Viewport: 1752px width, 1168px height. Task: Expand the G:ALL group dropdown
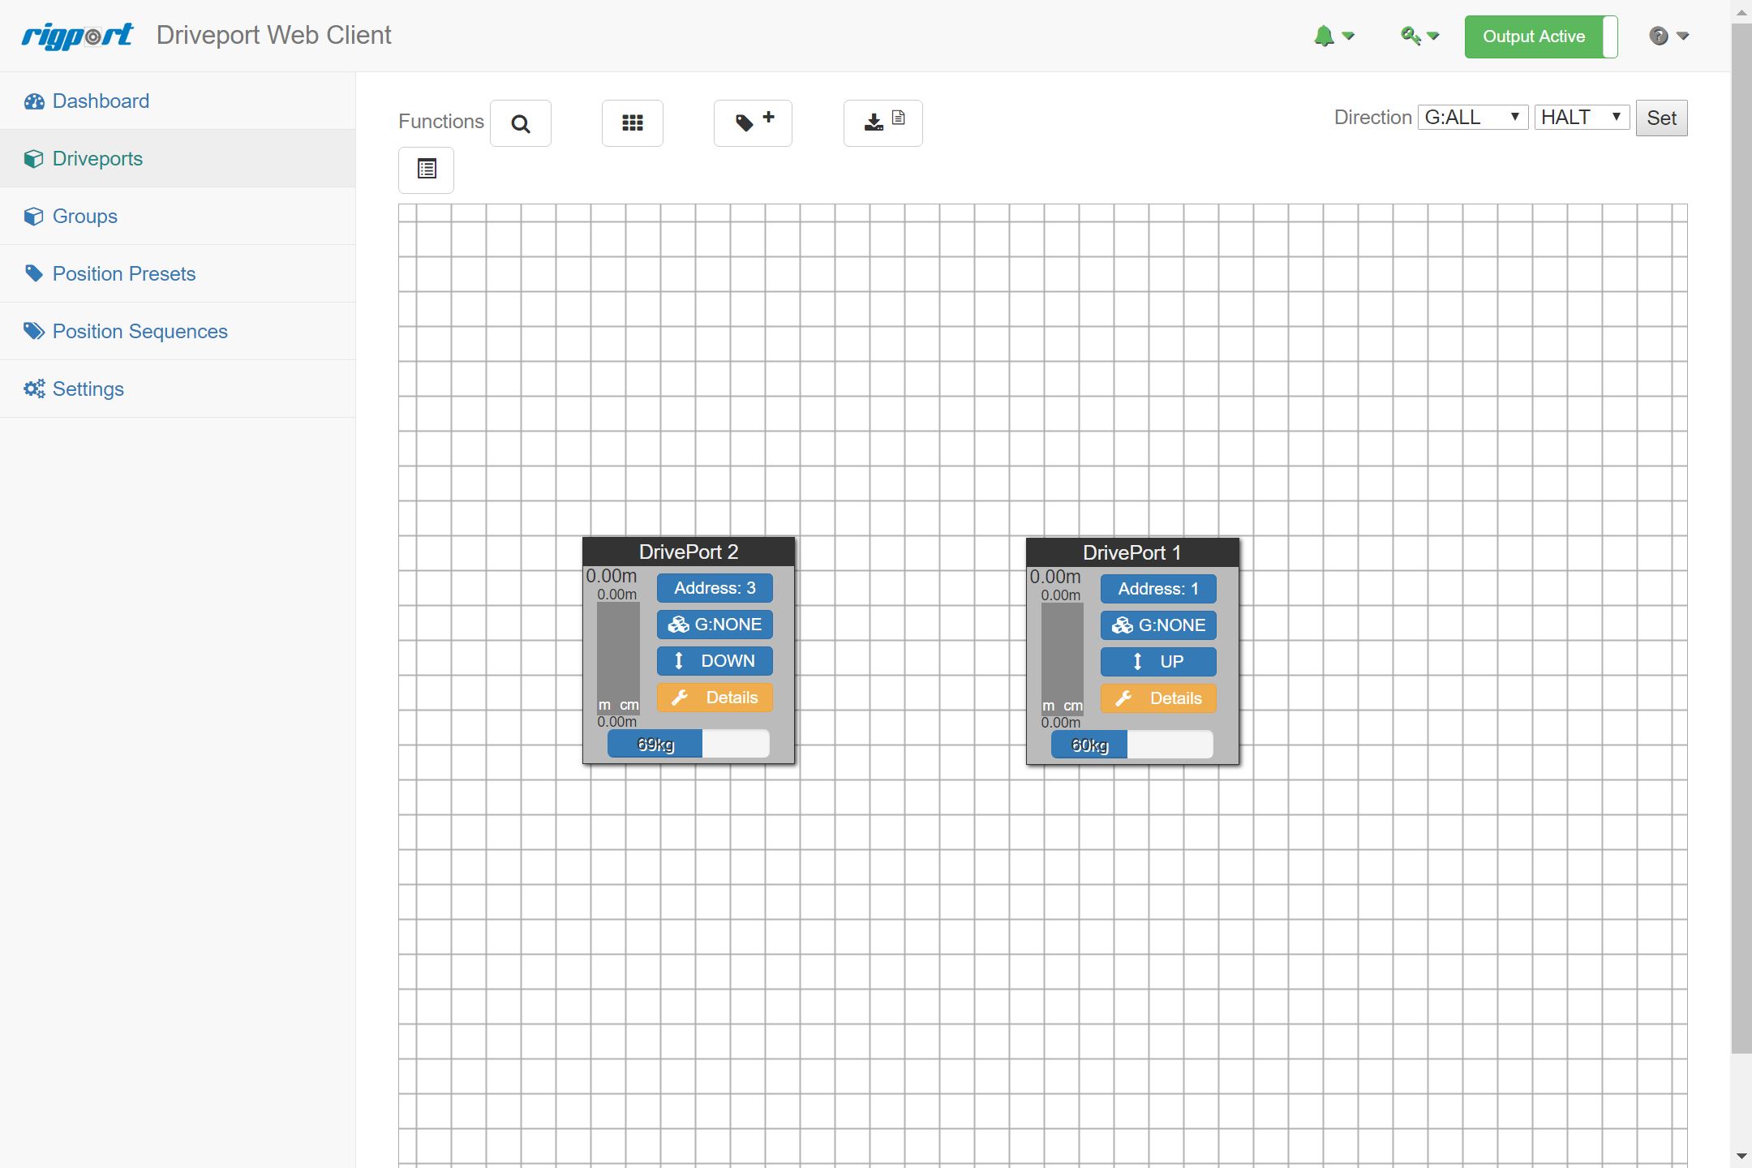1472,118
